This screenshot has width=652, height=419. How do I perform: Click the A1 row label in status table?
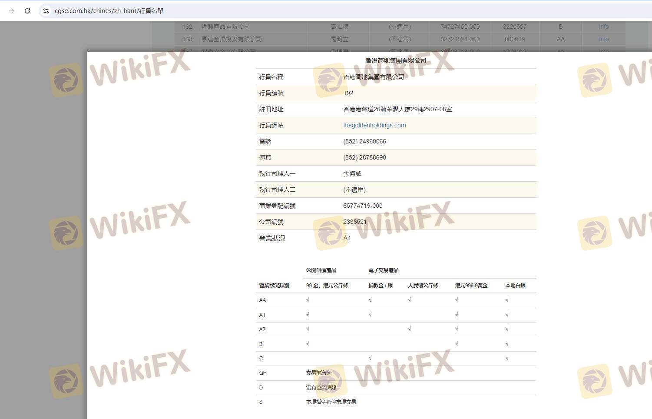pyautogui.click(x=262, y=315)
